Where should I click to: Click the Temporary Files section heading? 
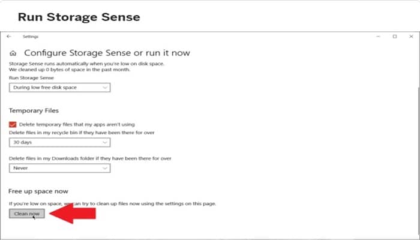tap(34, 110)
